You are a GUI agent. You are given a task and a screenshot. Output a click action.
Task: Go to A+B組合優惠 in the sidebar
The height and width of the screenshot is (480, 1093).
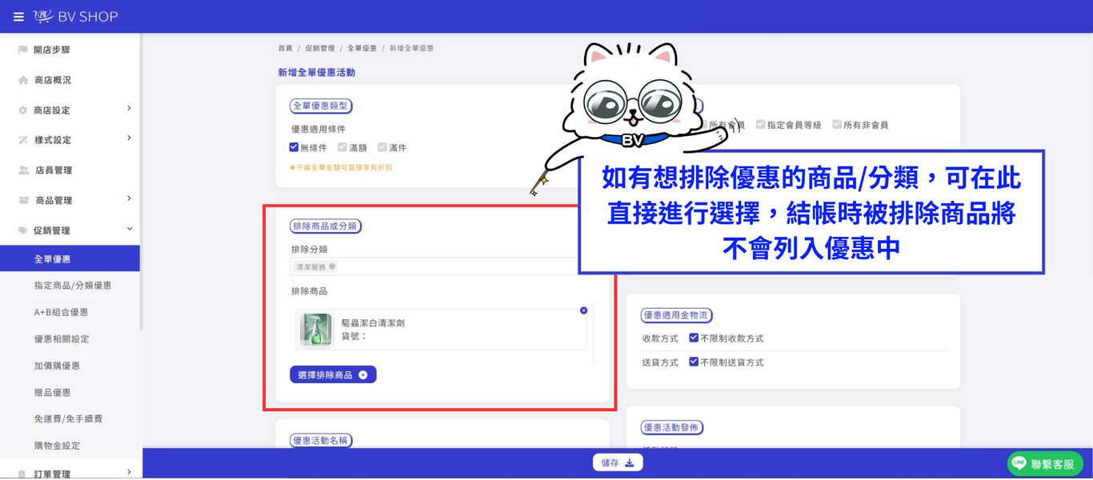(x=61, y=313)
